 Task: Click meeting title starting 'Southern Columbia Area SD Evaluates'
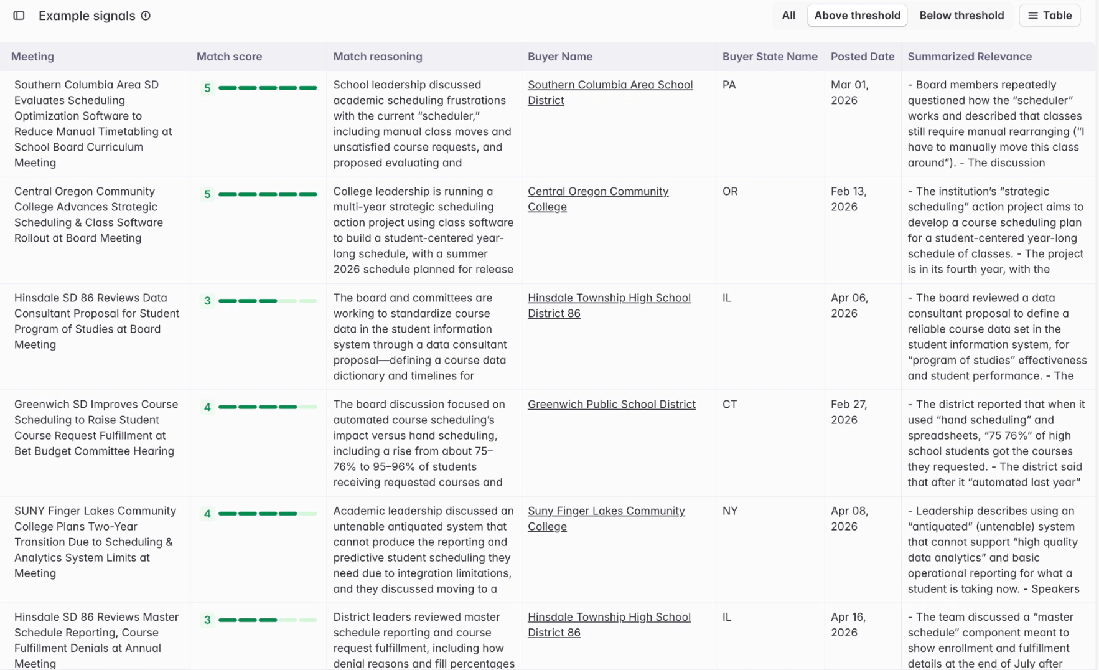93,124
